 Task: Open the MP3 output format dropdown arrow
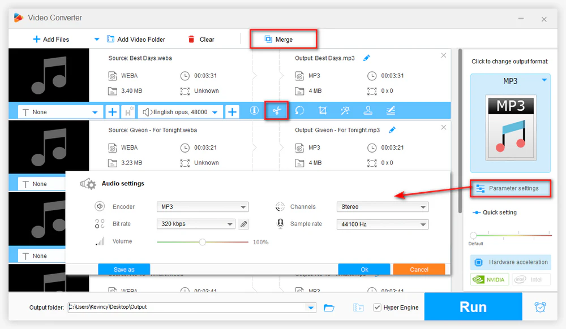(x=544, y=80)
